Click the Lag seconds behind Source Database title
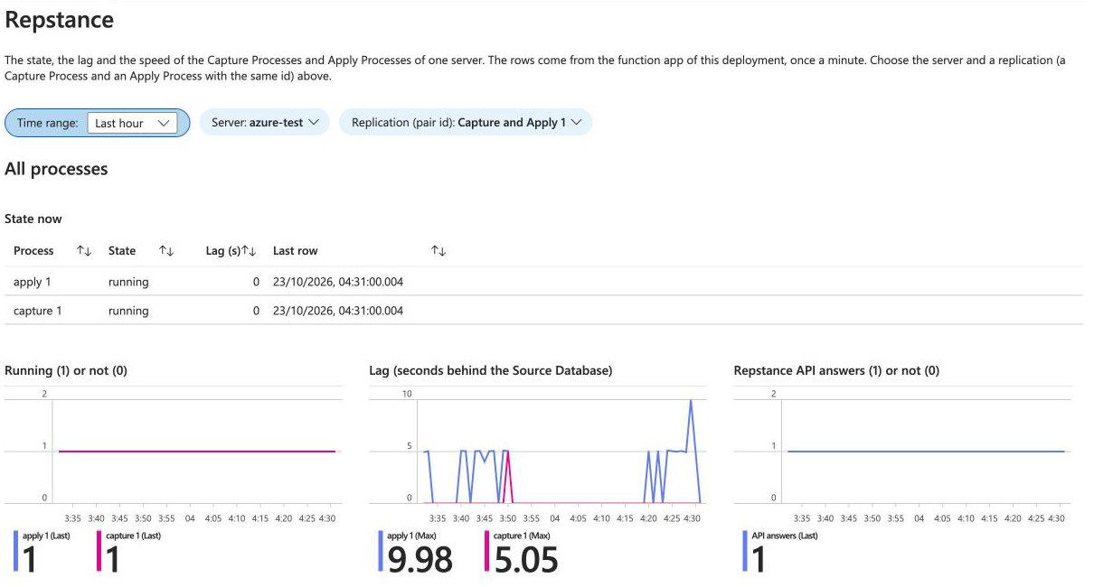The width and height of the screenshot is (1094, 587). point(491,370)
